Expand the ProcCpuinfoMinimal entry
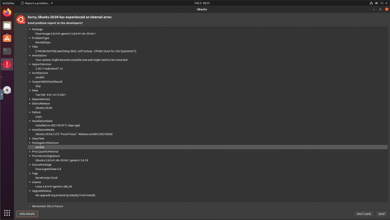The height and width of the screenshot is (220, 390). coord(30,152)
